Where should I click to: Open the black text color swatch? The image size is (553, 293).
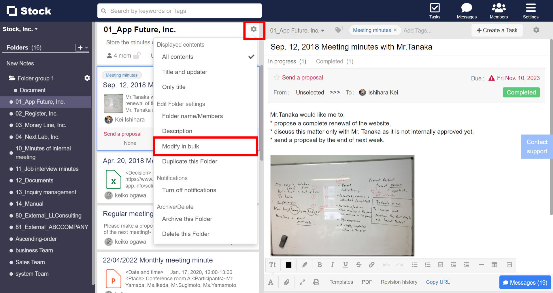(x=288, y=265)
